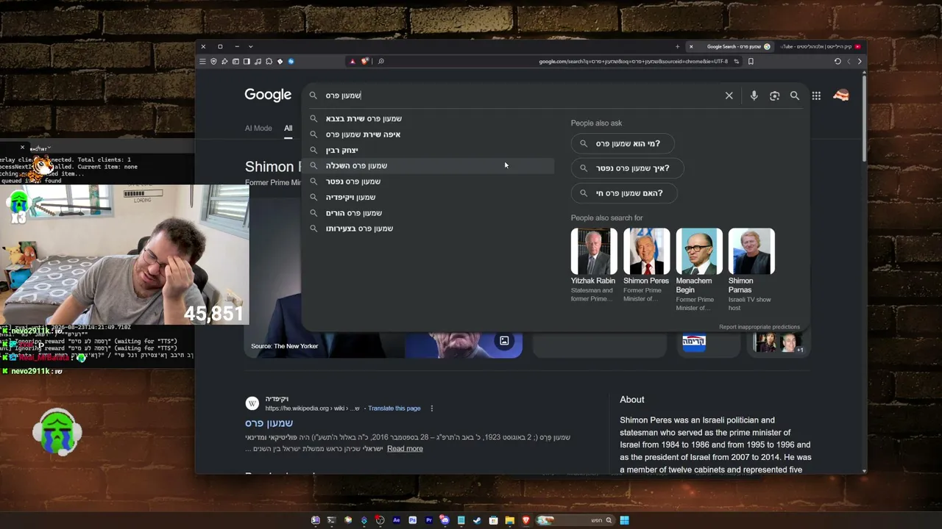942x529 pixels.
Task: Select Menachem Begin thumbnail
Action: (699, 251)
